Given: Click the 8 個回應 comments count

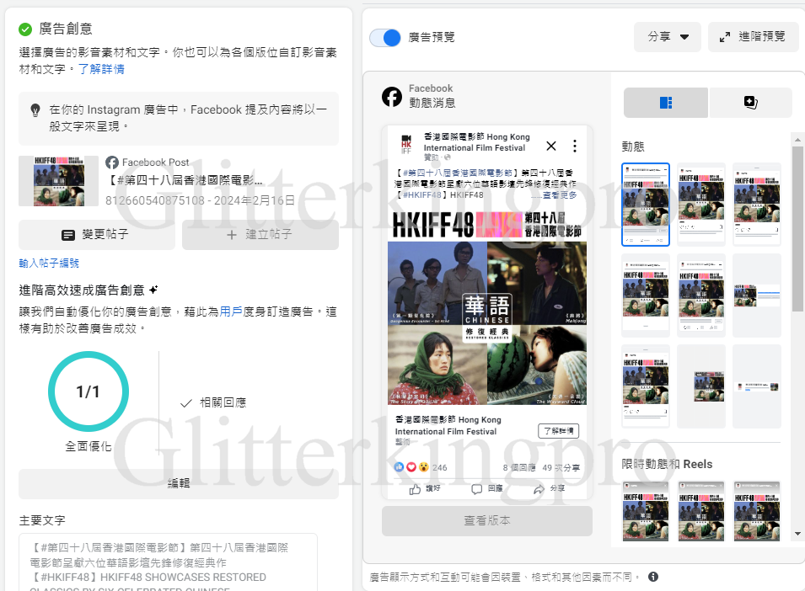Looking at the screenshot, I should [x=519, y=467].
